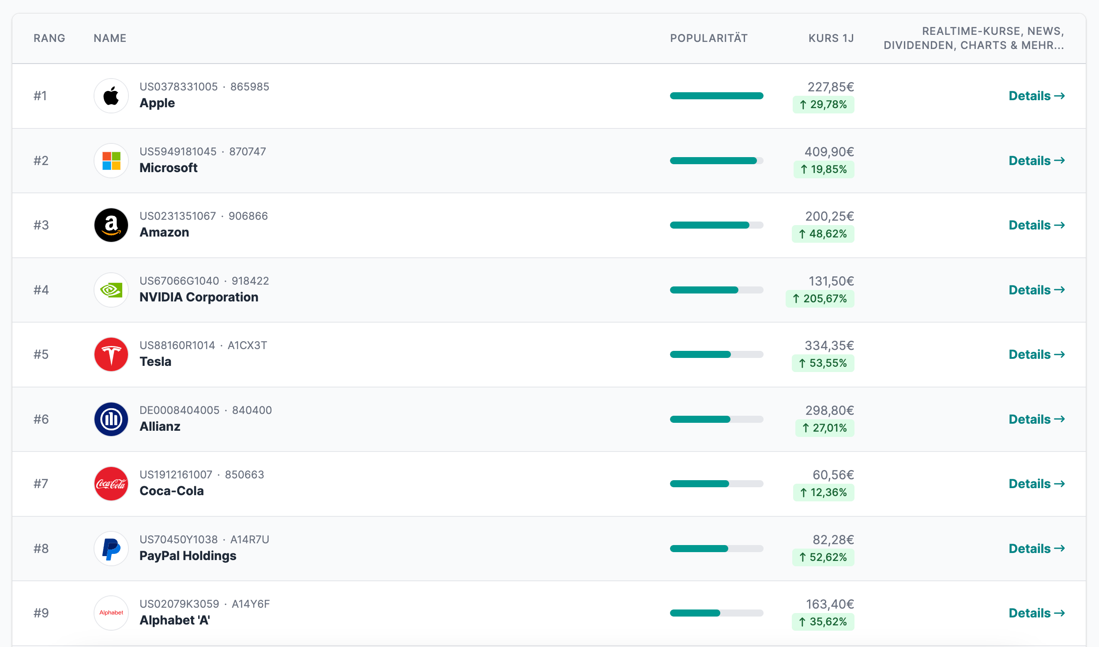Click the Apple logo icon
Image resolution: width=1099 pixels, height=647 pixels.
click(x=111, y=96)
